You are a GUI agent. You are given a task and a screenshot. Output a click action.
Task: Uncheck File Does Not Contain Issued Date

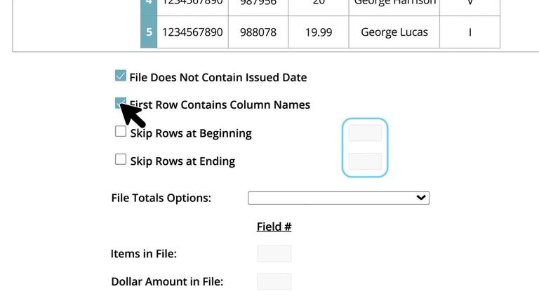point(120,76)
